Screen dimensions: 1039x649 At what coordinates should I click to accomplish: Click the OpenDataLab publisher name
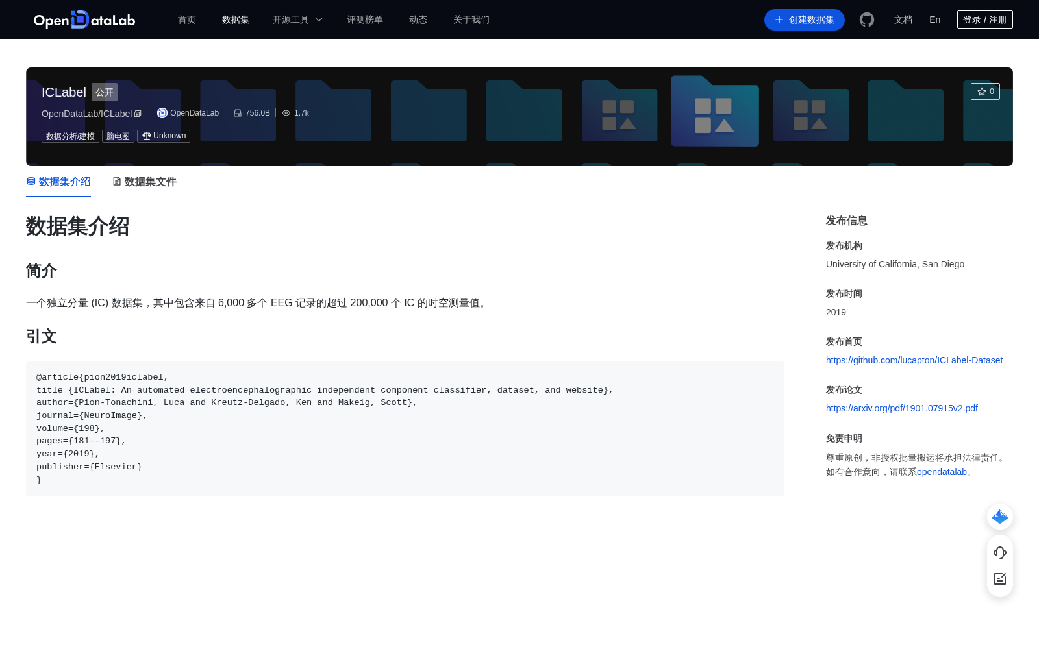point(195,113)
